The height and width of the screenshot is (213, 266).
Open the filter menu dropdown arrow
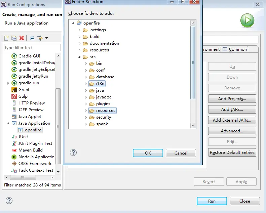[46, 38]
